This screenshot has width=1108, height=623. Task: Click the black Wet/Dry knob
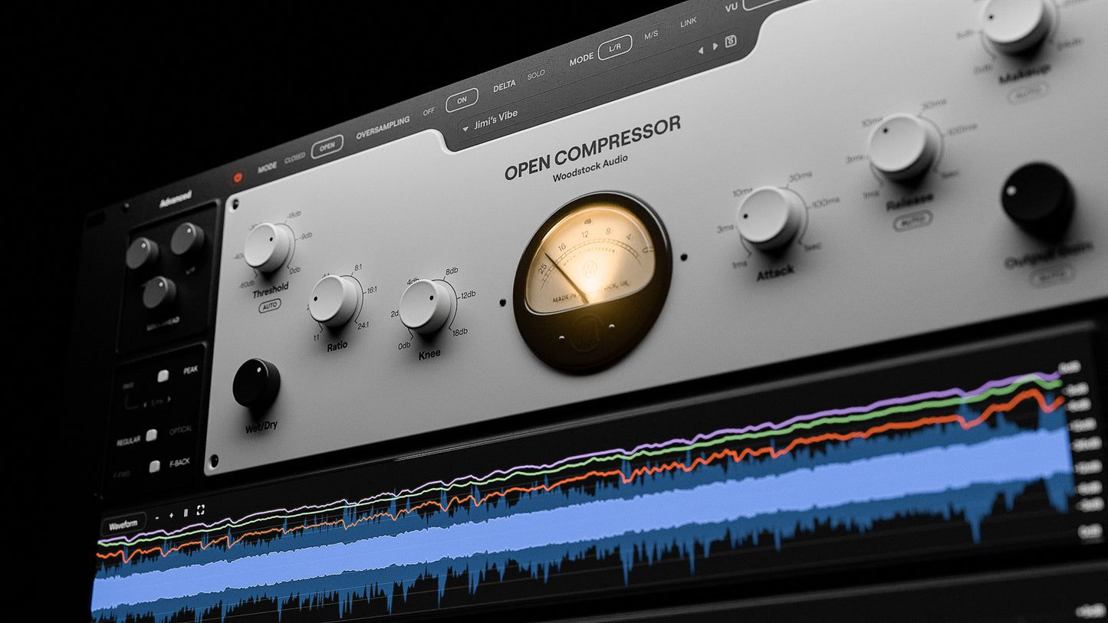tap(256, 383)
